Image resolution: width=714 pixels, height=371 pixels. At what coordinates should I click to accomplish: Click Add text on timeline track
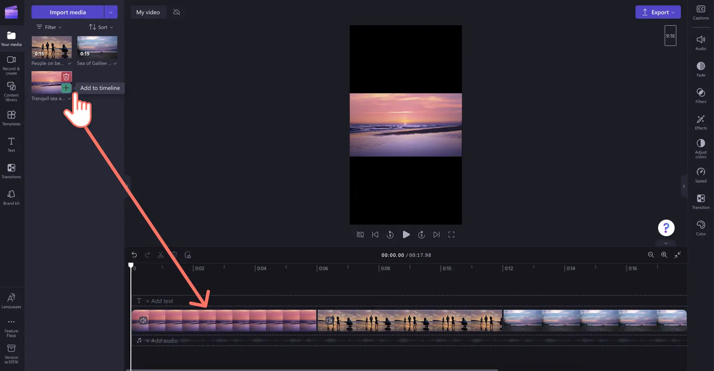(x=159, y=301)
